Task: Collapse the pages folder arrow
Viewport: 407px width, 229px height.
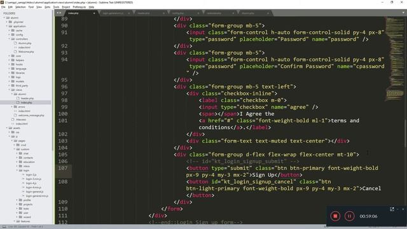Action: (x=12, y=141)
